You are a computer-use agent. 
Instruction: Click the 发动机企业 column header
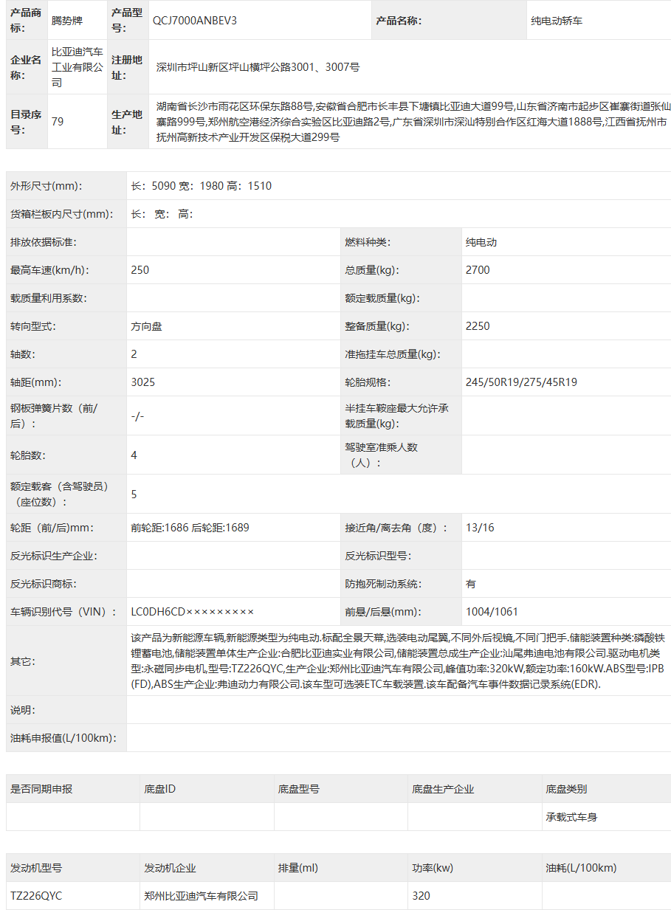pos(171,868)
